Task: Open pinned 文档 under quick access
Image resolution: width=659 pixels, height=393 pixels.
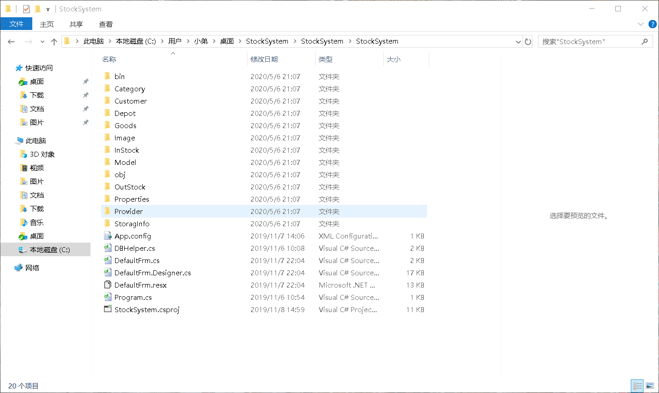Action: pos(37,109)
